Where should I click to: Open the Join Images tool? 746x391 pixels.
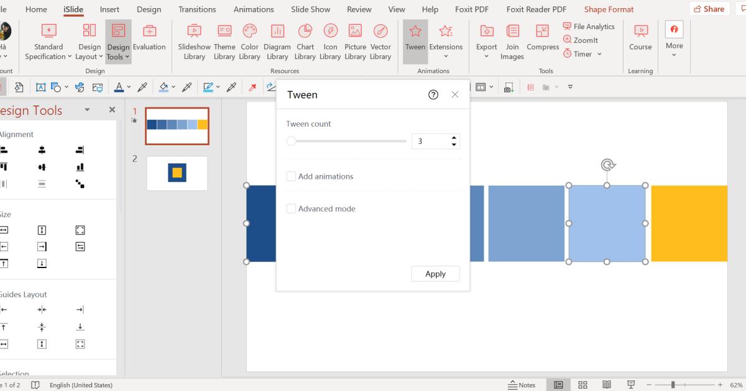[512, 40]
